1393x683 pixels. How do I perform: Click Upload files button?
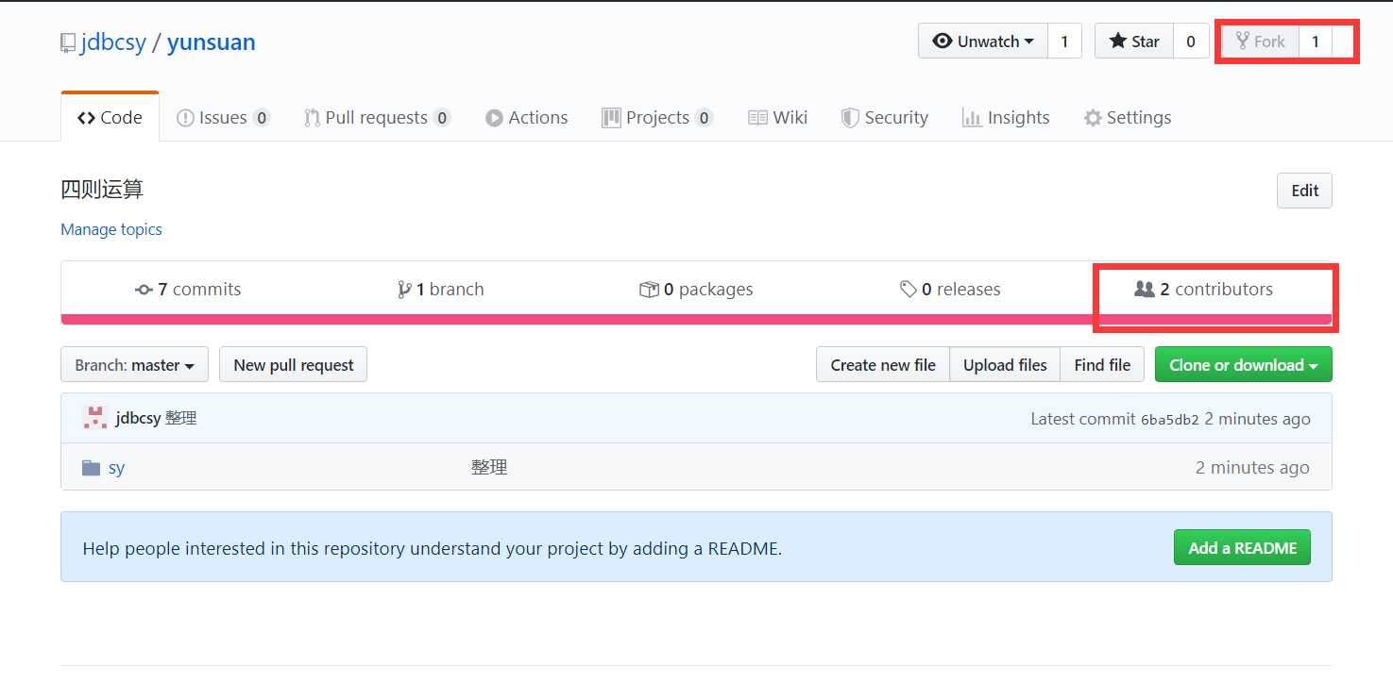point(1005,365)
